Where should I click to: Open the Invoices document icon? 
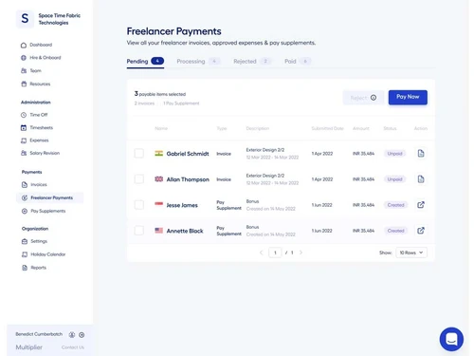(25, 184)
